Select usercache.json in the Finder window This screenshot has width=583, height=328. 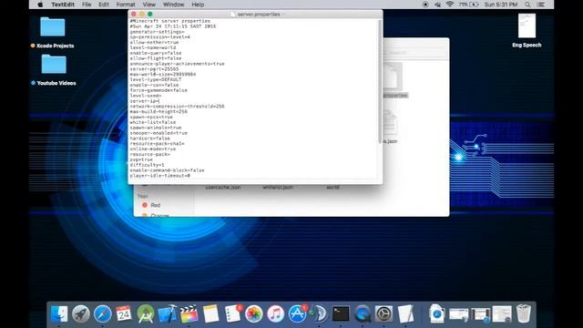point(222,188)
